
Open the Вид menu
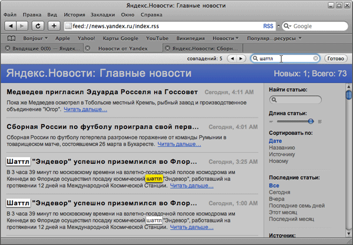click(52, 15)
